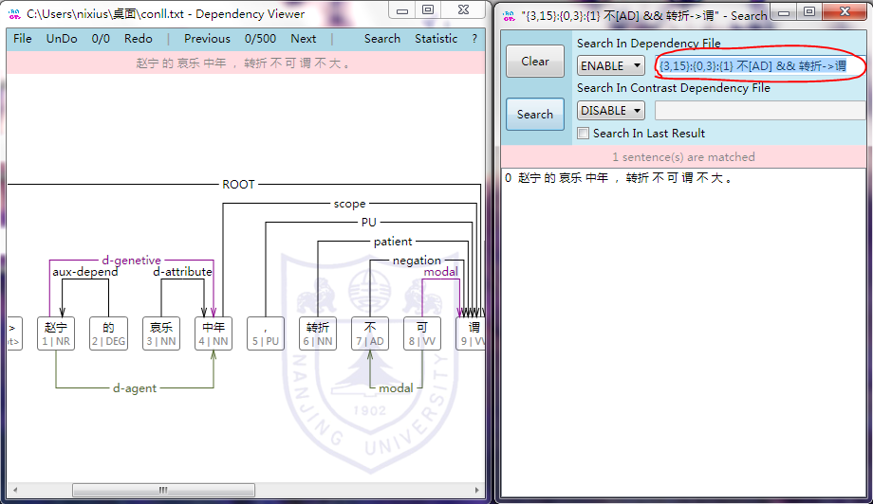Open the DISABLE dropdown for contrast file
873x504 pixels.
click(x=610, y=110)
